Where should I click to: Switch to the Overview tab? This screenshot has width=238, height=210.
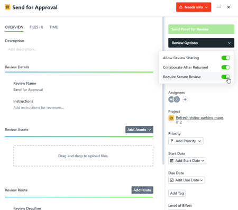click(14, 27)
